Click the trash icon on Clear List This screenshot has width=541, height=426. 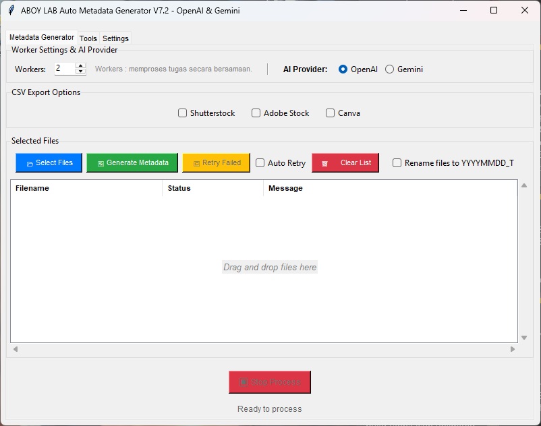pyautogui.click(x=325, y=164)
